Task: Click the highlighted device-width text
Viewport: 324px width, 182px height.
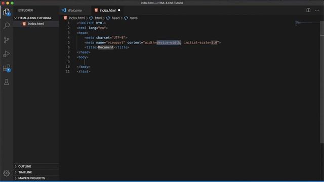Action: (169, 42)
